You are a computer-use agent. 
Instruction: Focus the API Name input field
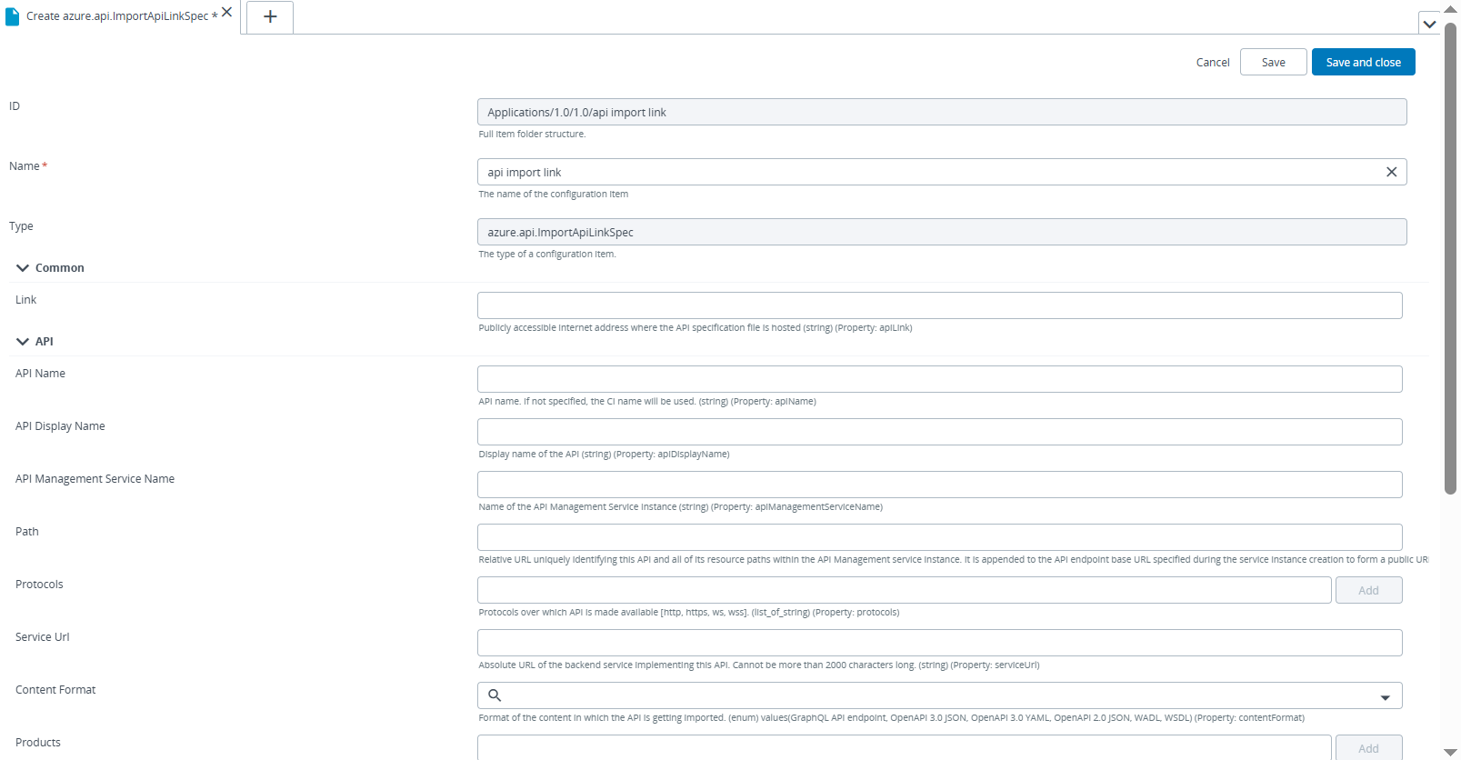[939, 379]
